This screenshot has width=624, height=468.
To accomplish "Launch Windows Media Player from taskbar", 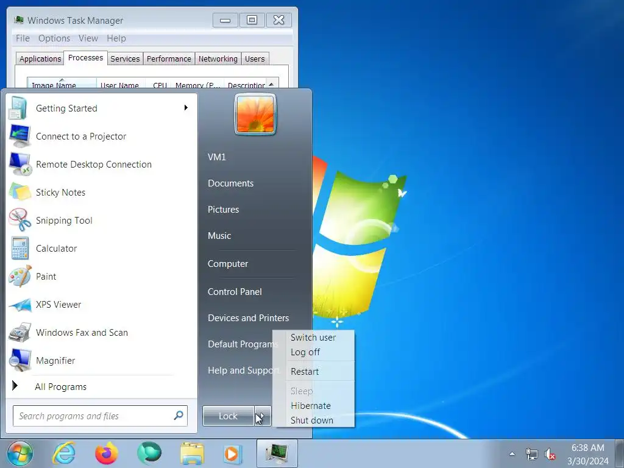I will (x=232, y=453).
